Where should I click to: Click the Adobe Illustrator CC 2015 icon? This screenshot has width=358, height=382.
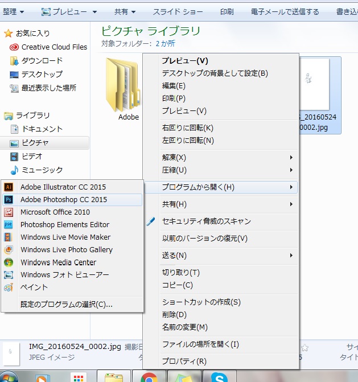[x=9, y=187]
